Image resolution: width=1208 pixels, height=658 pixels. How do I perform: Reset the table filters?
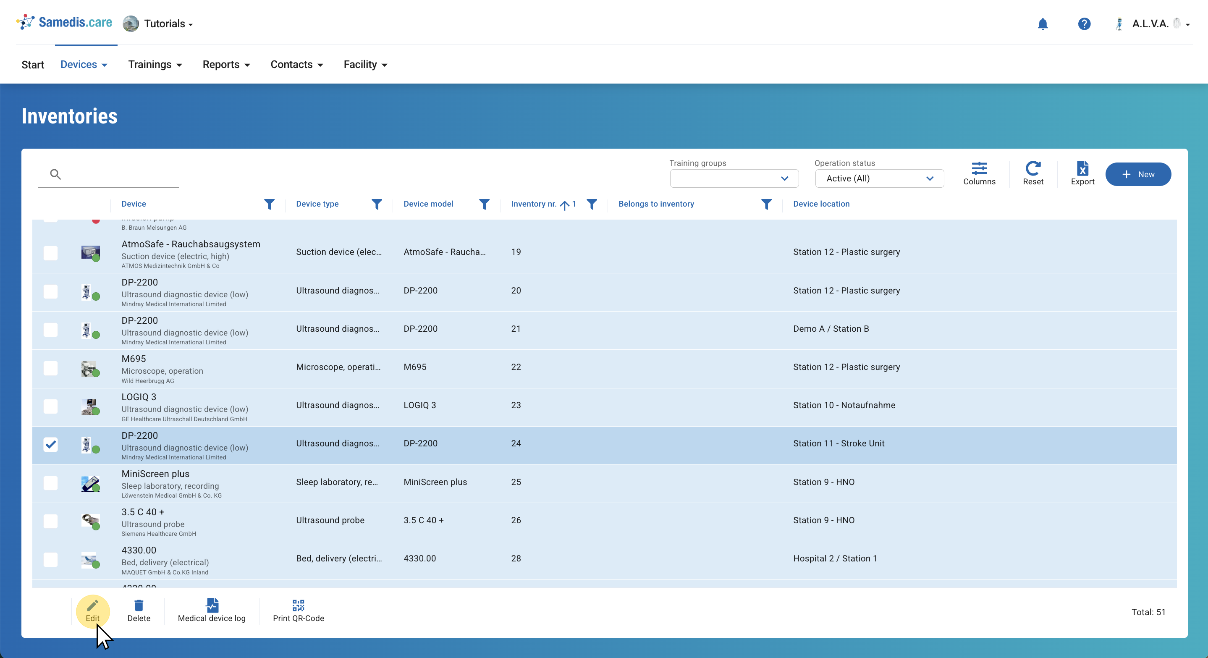[1032, 173]
